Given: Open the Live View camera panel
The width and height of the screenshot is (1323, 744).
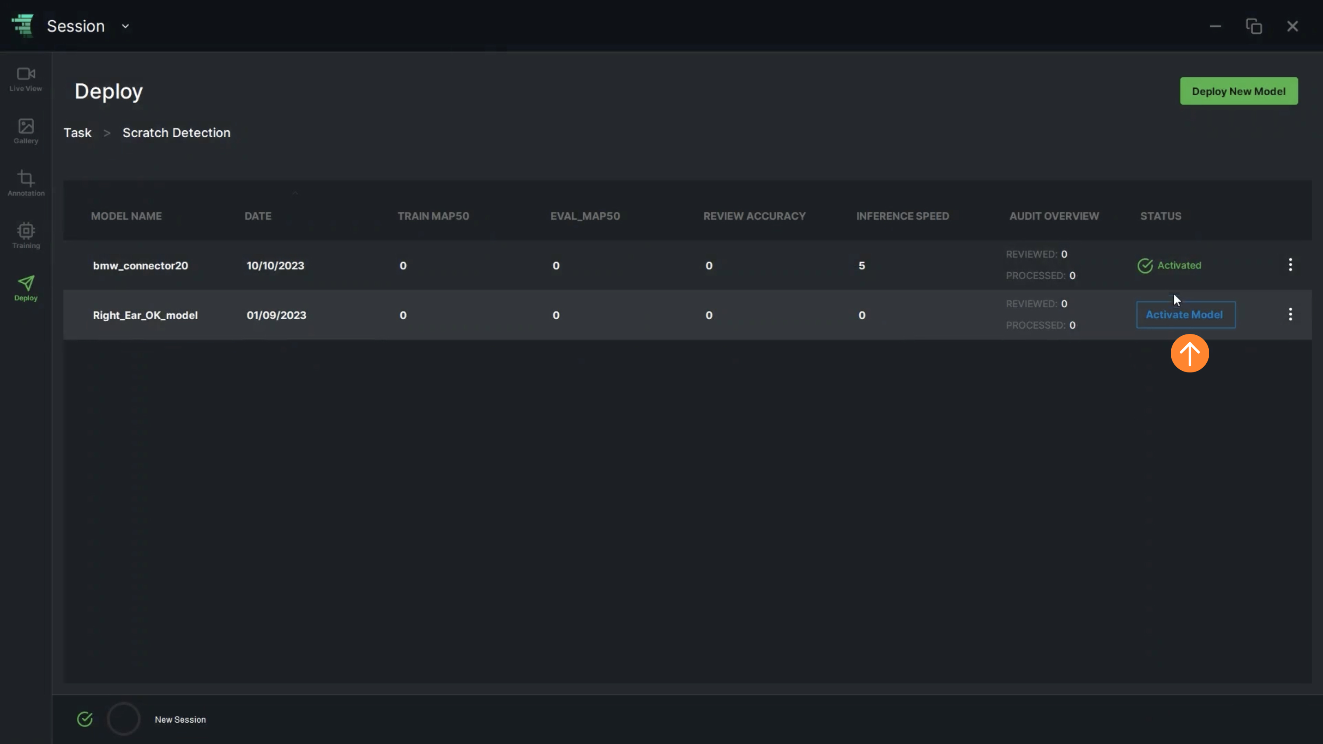Looking at the screenshot, I should click(26, 80).
